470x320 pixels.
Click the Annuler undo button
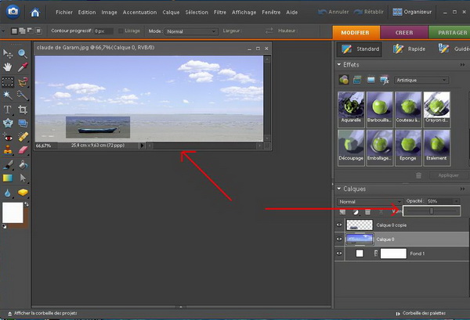pos(334,12)
